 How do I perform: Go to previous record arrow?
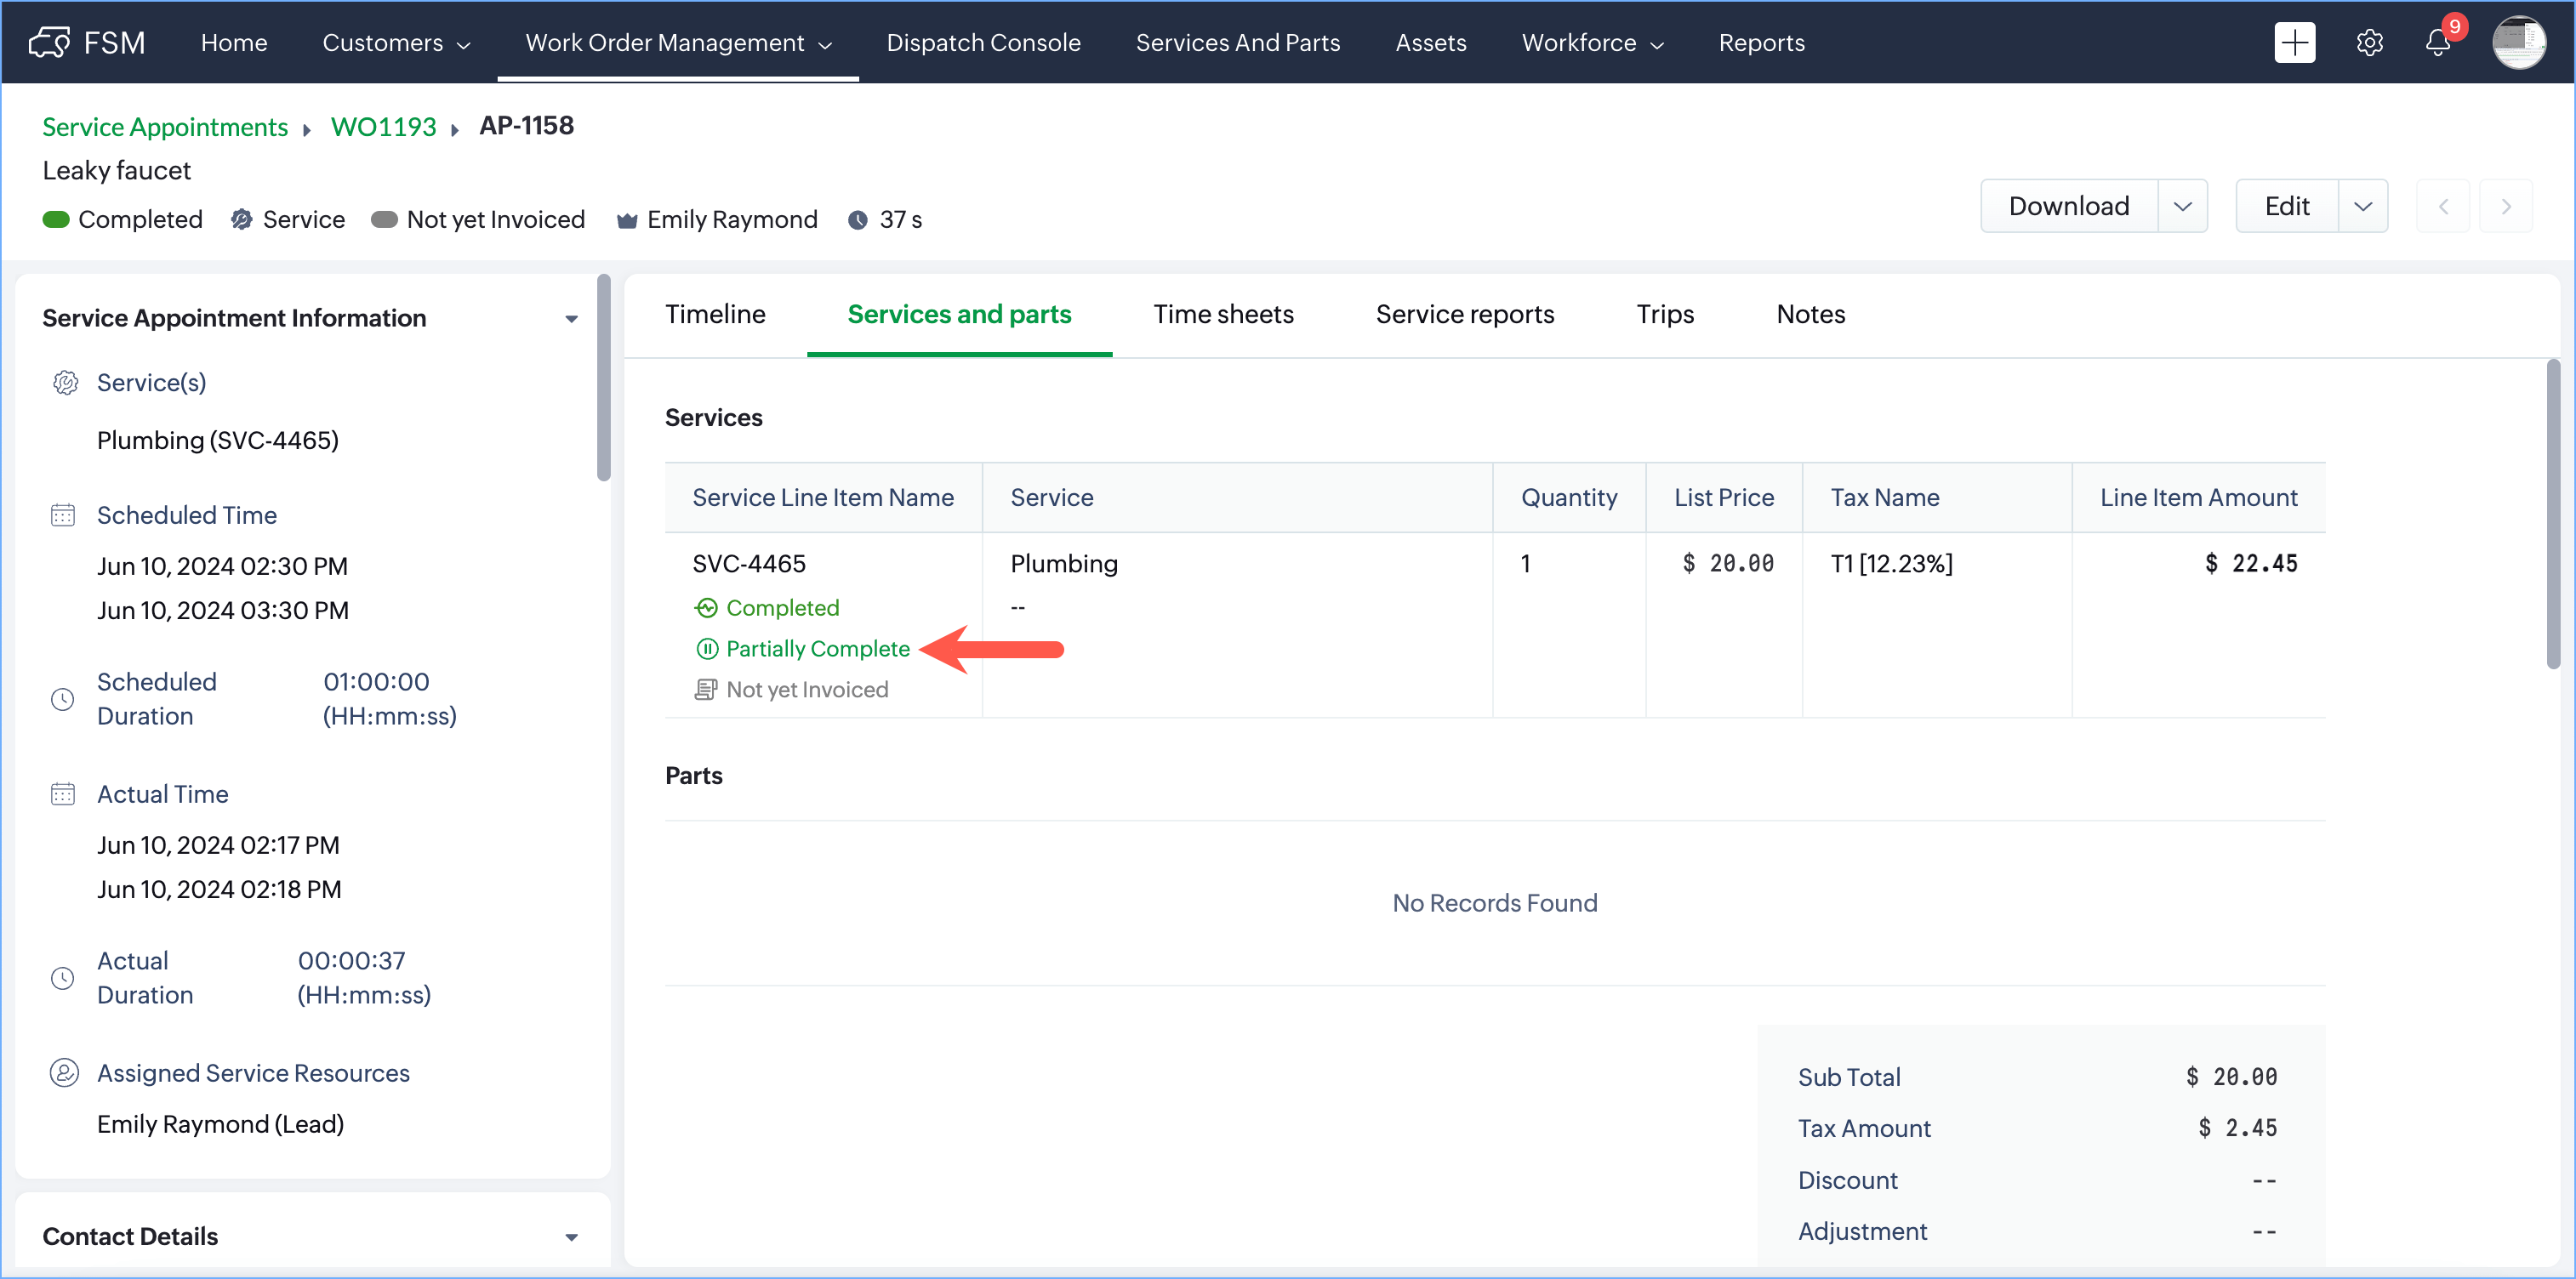click(2442, 206)
